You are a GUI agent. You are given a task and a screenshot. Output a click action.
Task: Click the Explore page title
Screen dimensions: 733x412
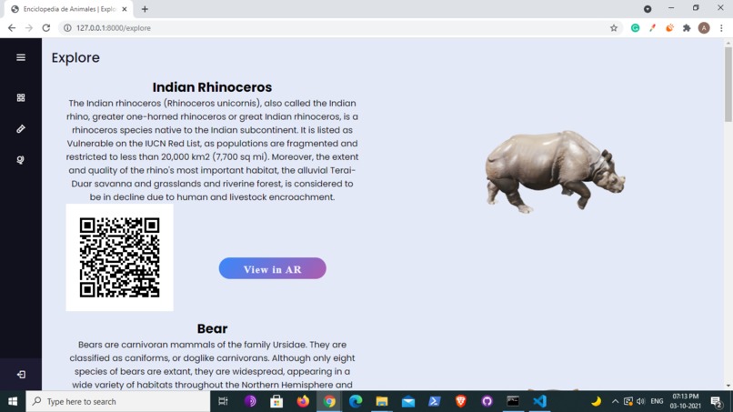[x=75, y=57]
